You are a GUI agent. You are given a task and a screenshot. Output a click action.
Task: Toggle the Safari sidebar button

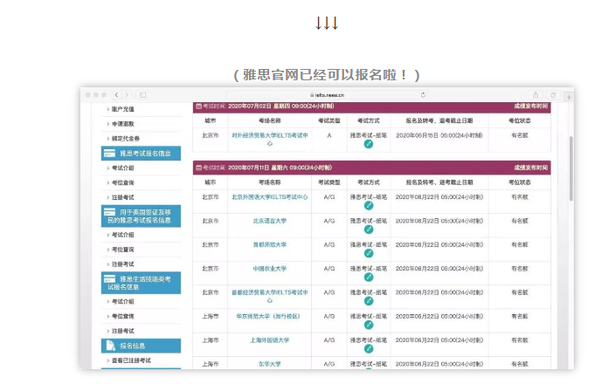tap(142, 95)
